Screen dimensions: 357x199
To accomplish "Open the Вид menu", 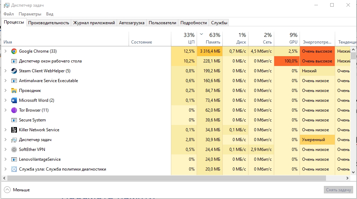I will (x=50, y=14).
